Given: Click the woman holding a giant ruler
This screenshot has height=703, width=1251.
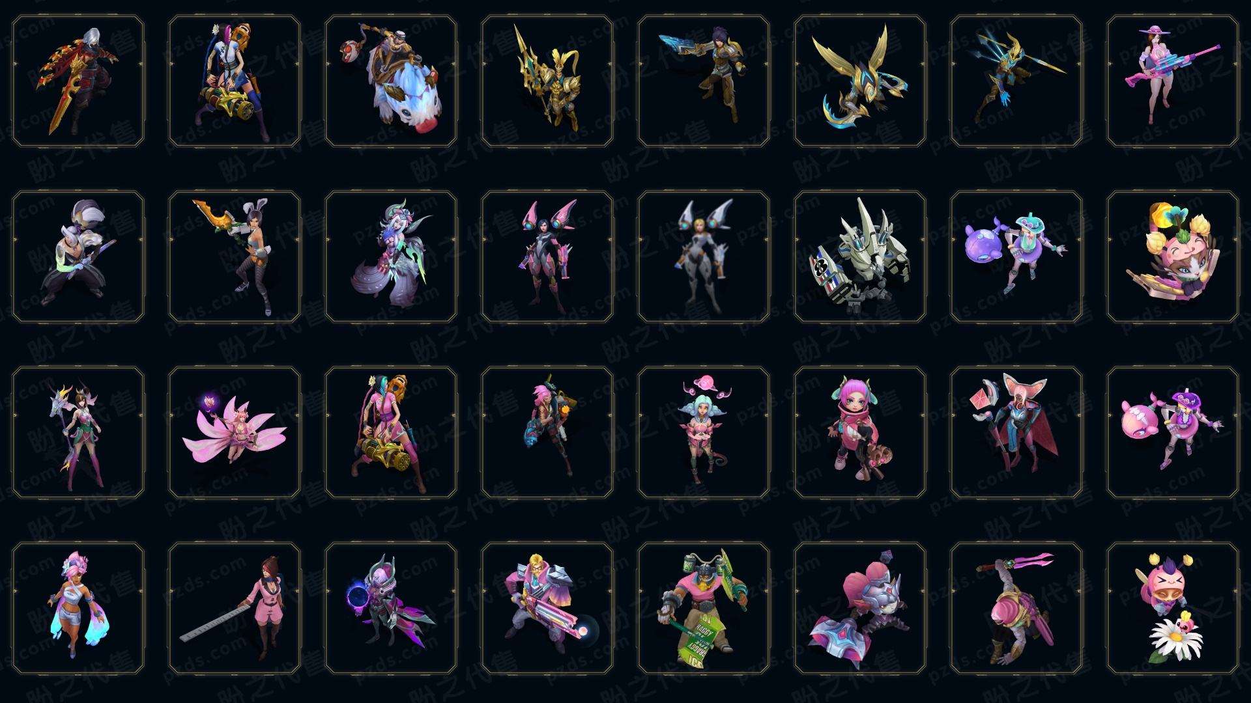Looking at the screenshot, I should pos(235,608).
